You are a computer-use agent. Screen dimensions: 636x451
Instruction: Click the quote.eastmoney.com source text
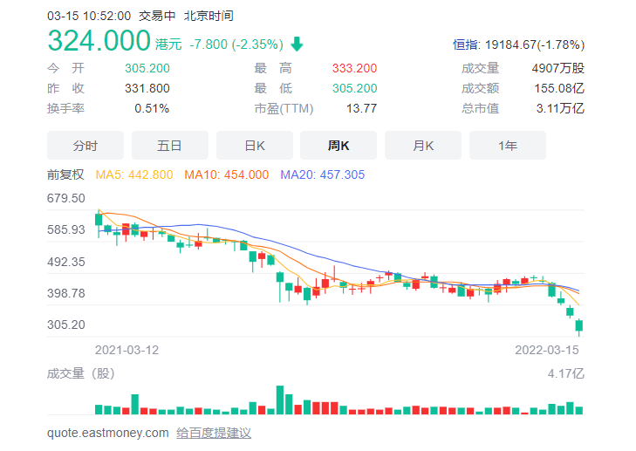(x=108, y=433)
